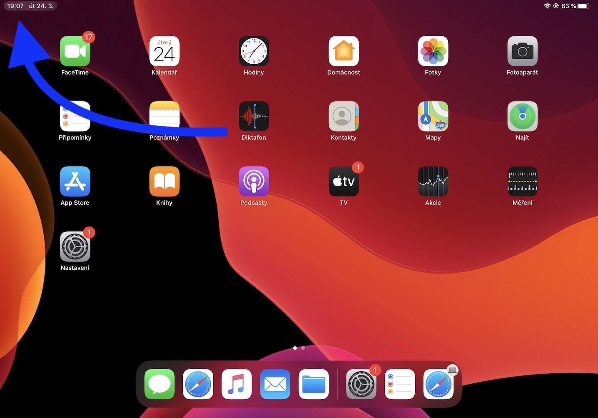Tap the 19:07 time in status bar
The height and width of the screenshot is (418, 598).
pos(15,6)
